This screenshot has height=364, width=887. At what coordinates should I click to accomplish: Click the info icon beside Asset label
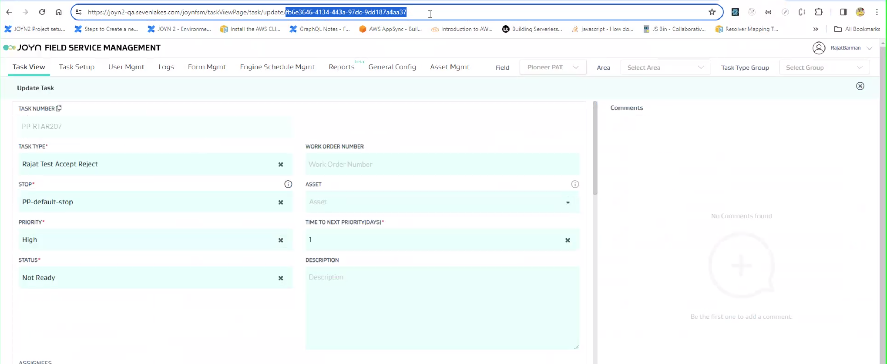(x=574, y=184)
